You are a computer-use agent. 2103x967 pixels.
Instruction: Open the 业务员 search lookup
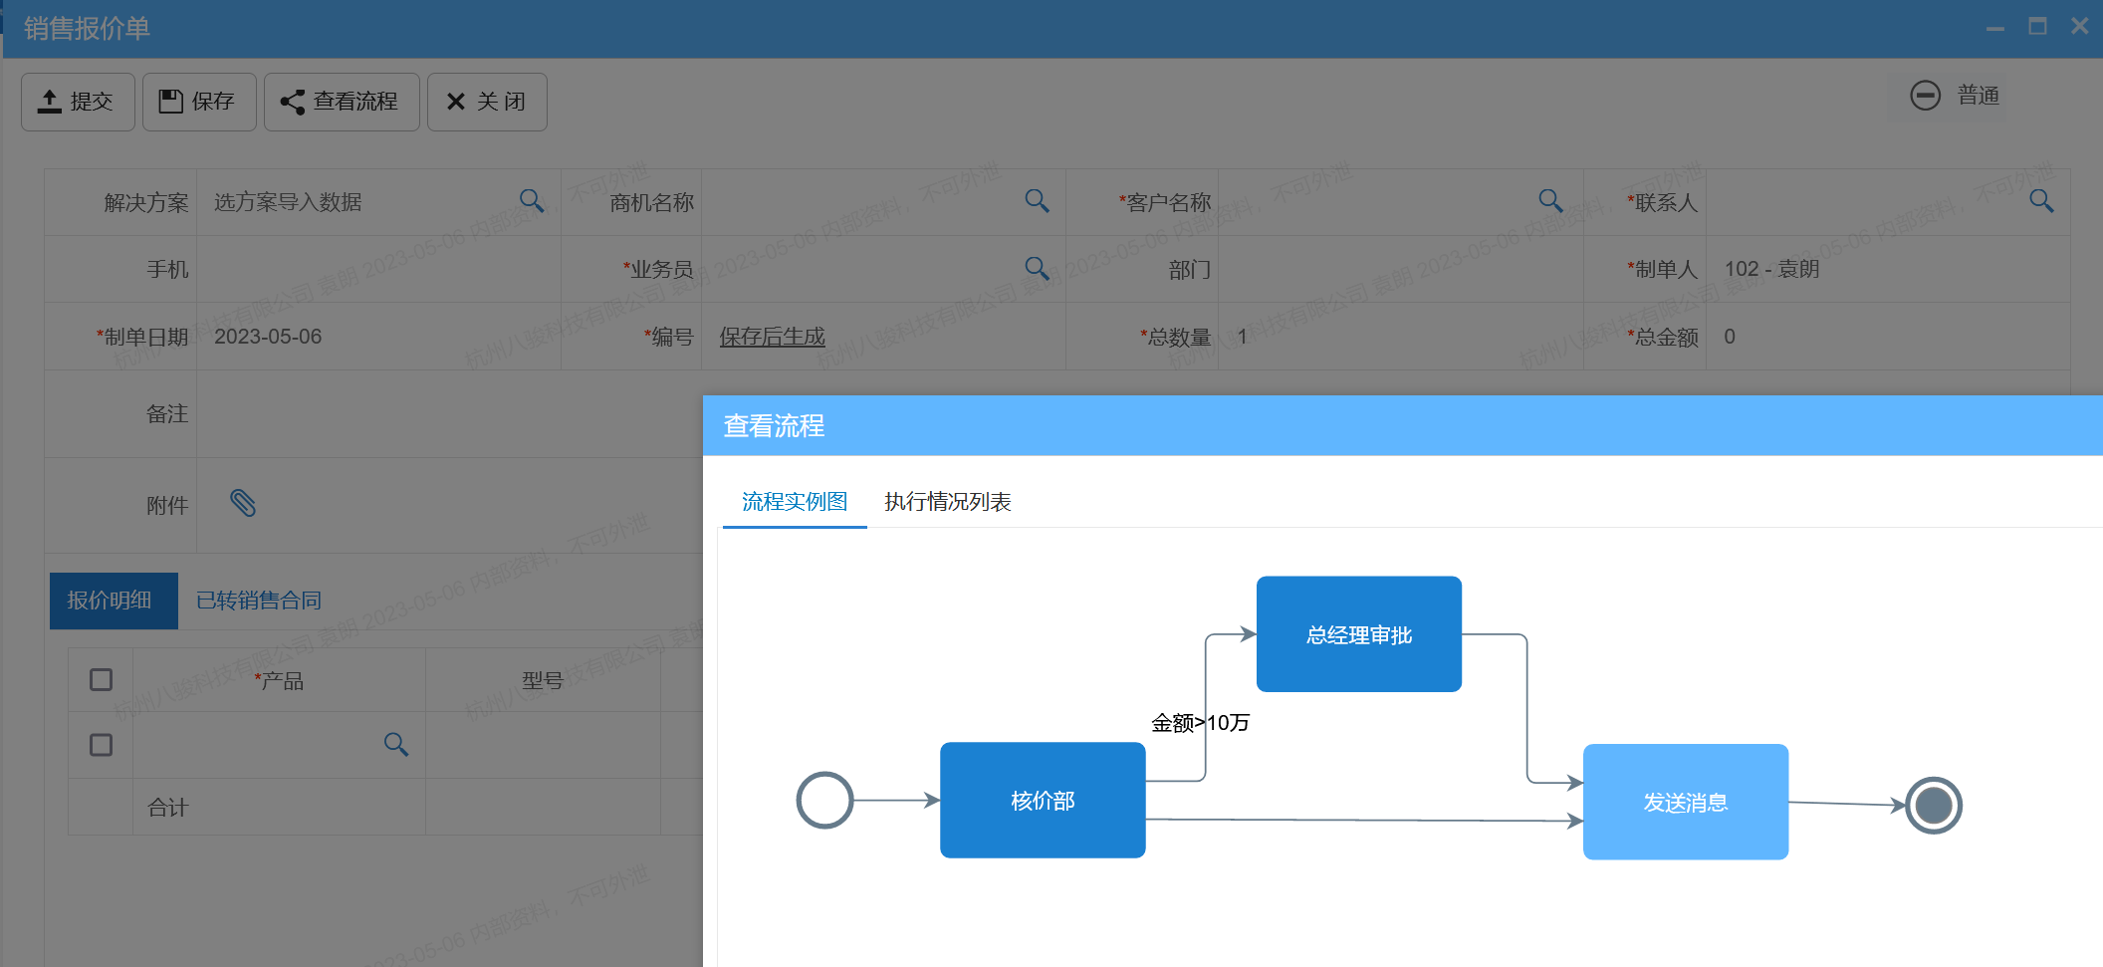(1036, 268)
